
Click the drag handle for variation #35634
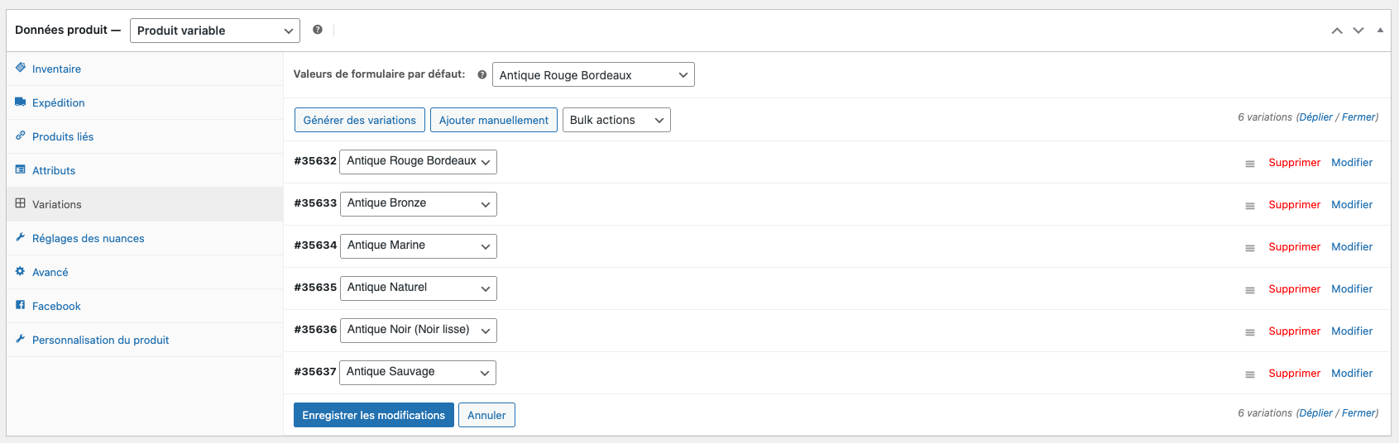pos(1250,248)
